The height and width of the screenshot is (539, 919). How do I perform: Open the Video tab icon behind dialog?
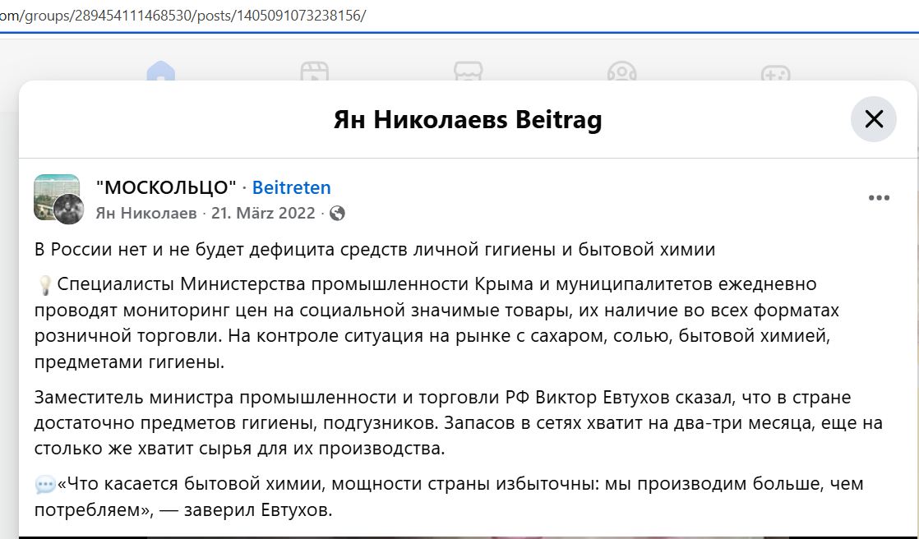pos(315,71)
